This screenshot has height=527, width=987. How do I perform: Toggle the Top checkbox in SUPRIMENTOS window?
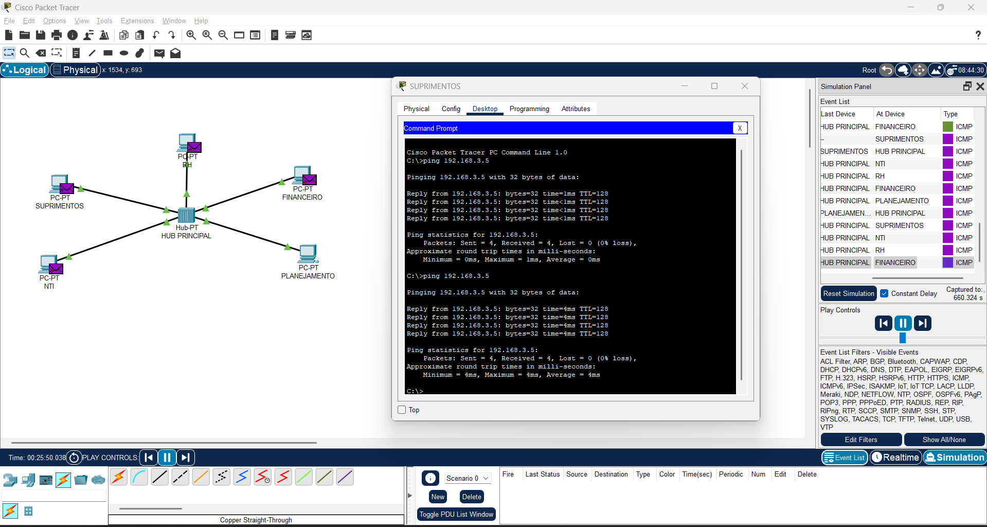click(x=402, y=410)
